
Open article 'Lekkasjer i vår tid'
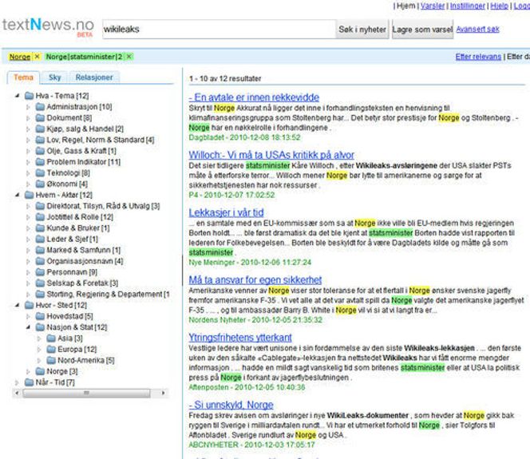pyautogui.click(x=226, y=212)
